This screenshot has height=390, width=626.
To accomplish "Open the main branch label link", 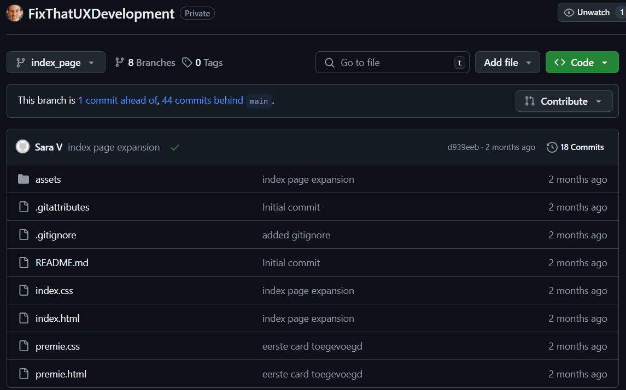I will [x=259, y=101].
